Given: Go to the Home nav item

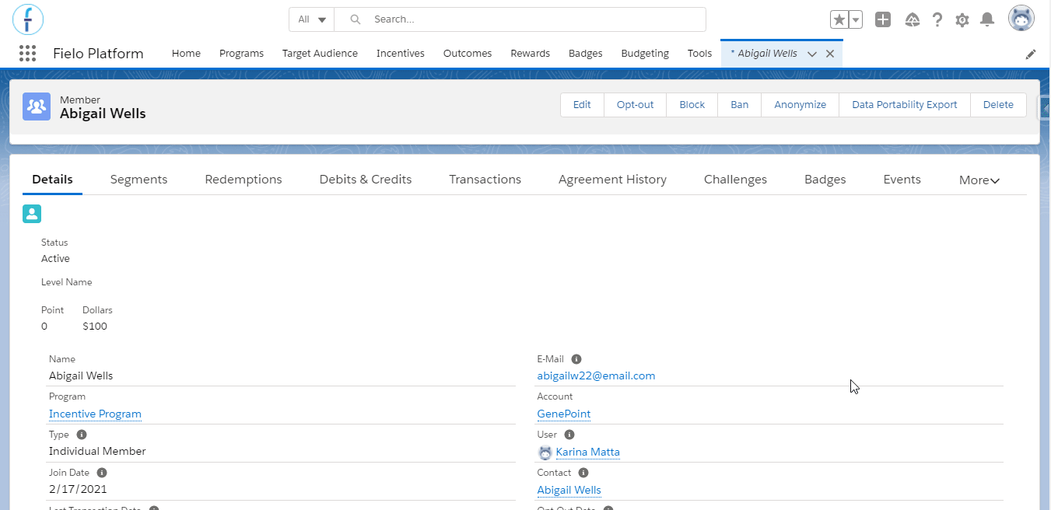Looking at the screenshot, I should tap(186, 54).
